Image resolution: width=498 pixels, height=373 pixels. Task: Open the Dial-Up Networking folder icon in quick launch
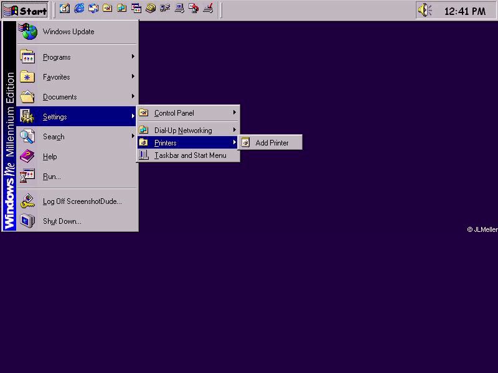coord(121,9)
